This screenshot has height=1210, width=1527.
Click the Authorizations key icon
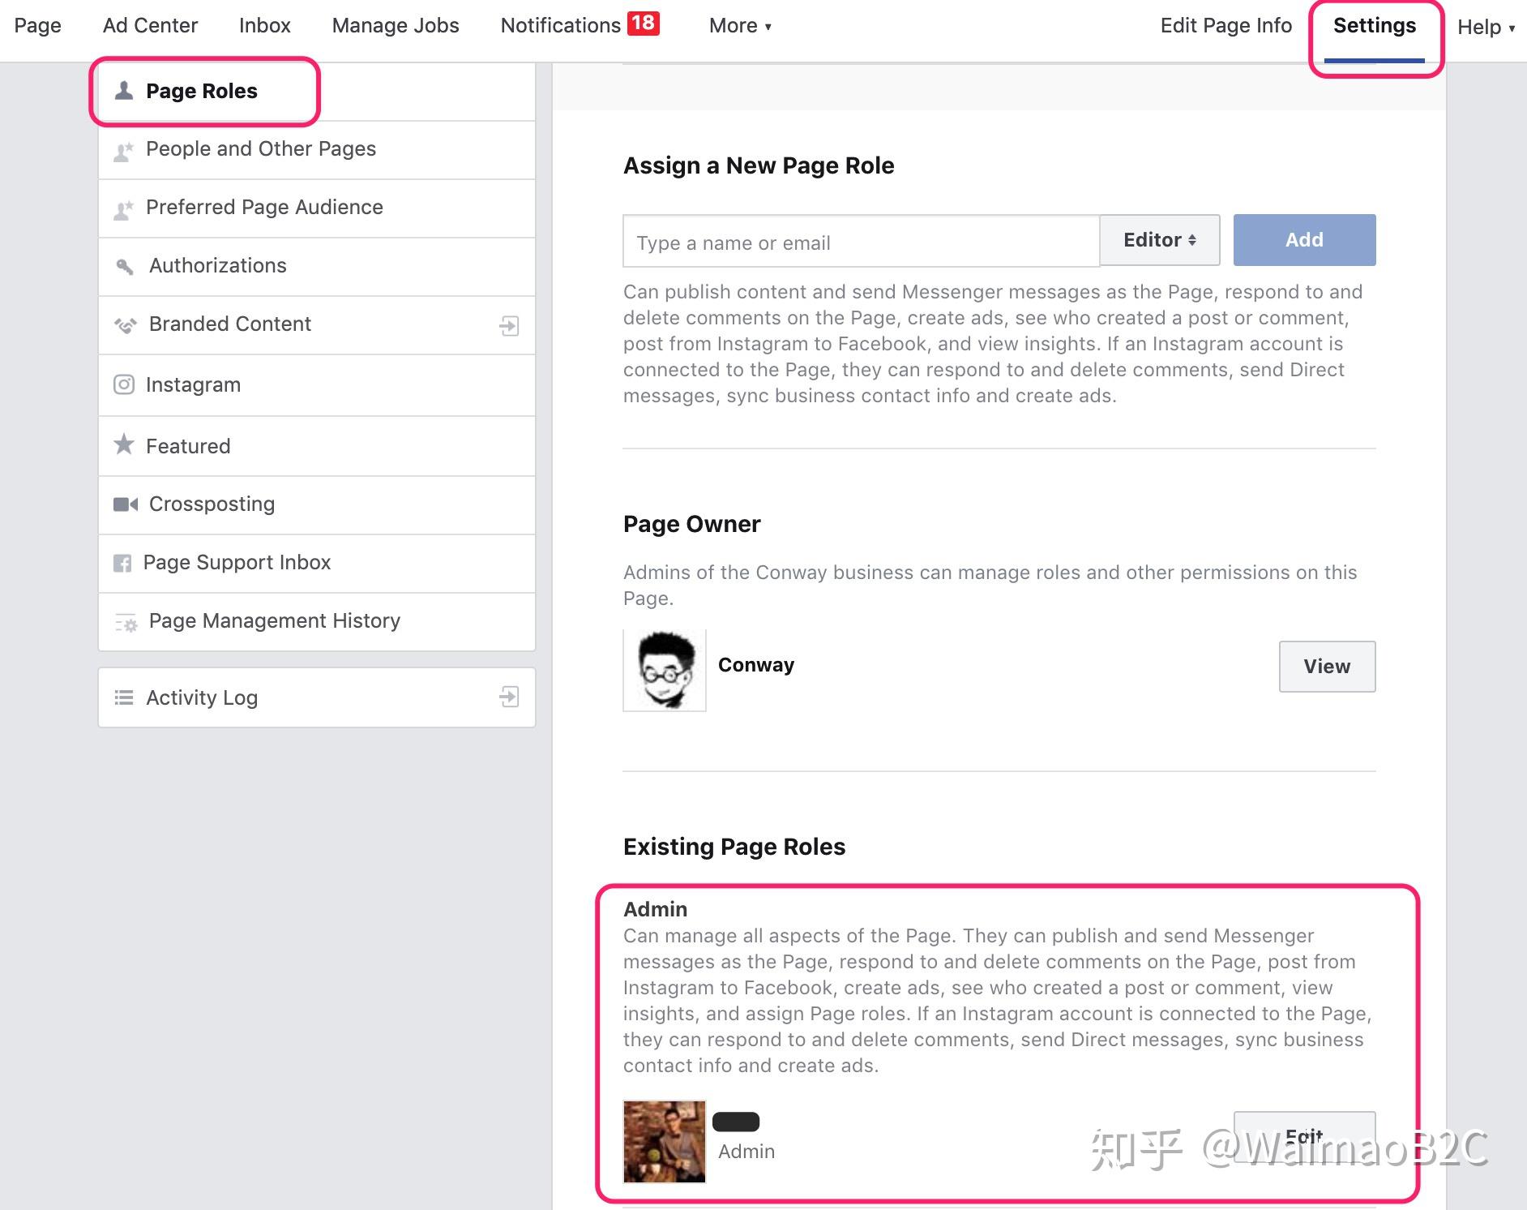(125, 266)
